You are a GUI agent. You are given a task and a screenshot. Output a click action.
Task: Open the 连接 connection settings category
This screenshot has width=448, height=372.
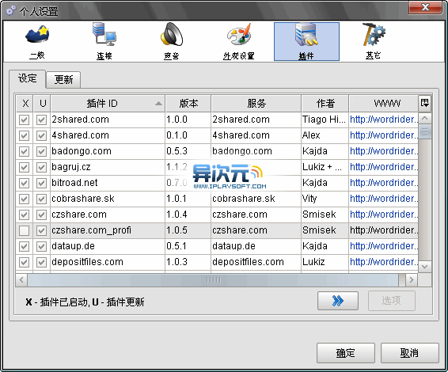point(104,42)
